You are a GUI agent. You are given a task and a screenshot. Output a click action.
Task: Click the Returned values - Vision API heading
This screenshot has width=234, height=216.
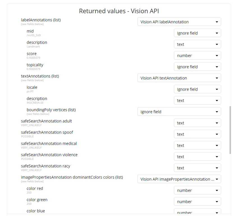[119, 11]
